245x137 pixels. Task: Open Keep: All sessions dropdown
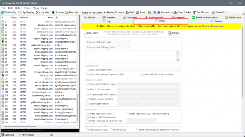click(x=93, y=13)
